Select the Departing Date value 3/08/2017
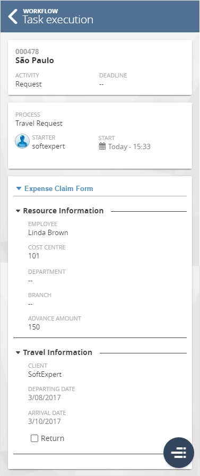 coord(45,397)
